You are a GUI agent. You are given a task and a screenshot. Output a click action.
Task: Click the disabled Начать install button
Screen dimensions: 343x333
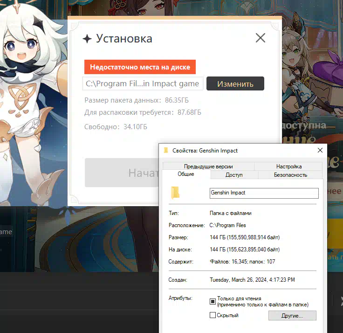(122, 173)
